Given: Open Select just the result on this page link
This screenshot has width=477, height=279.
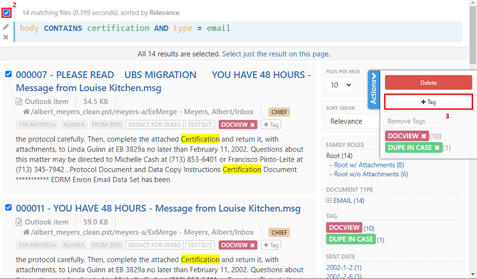Looking at the screenshot, I should click(275, 54).
